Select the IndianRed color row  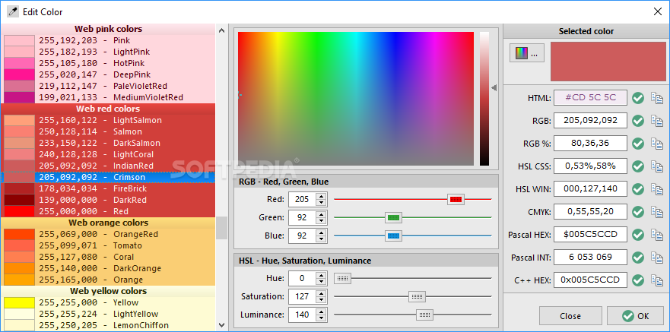coord(108,166)
